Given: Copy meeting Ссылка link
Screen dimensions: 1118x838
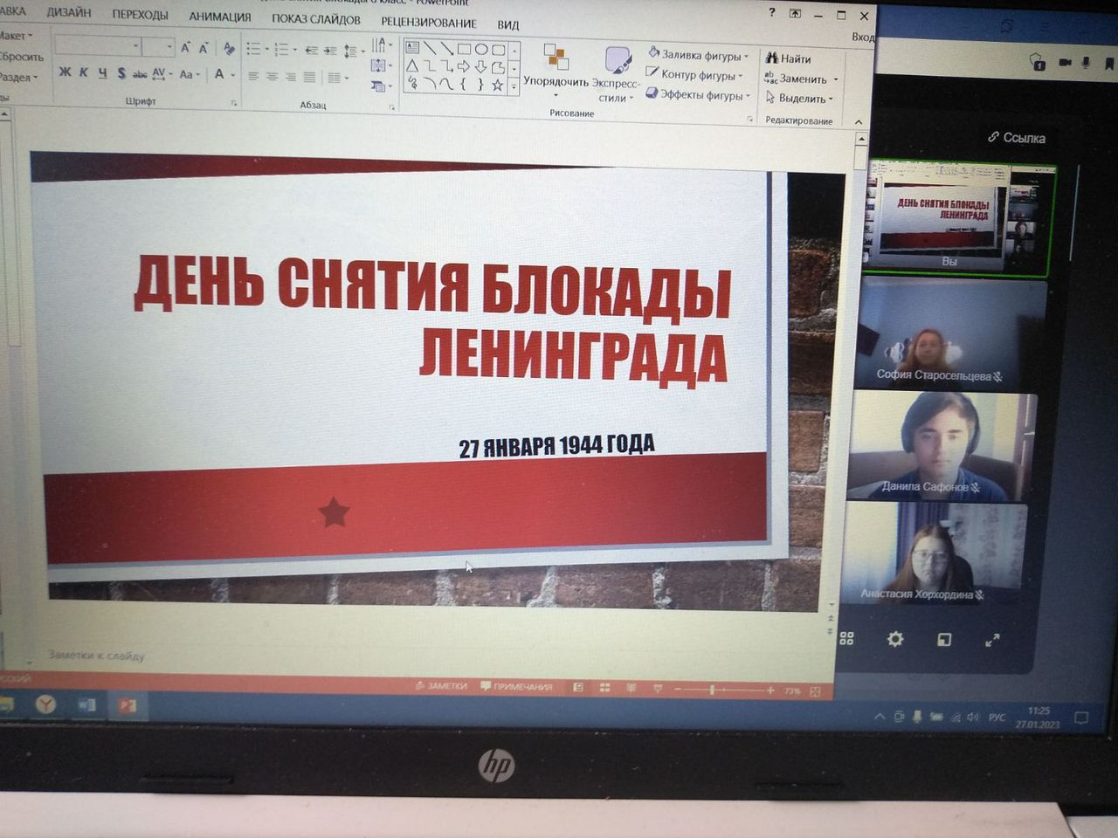Looking at the screenshot, I should (1017, 138).
